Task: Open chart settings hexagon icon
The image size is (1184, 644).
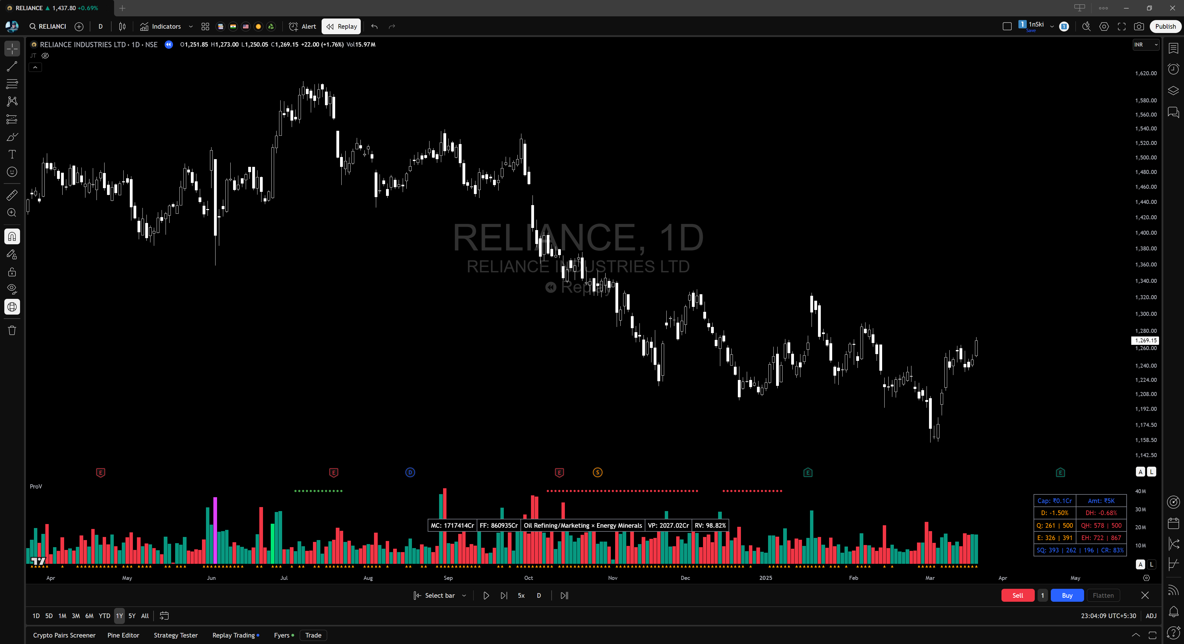Action: [1104, 27]
